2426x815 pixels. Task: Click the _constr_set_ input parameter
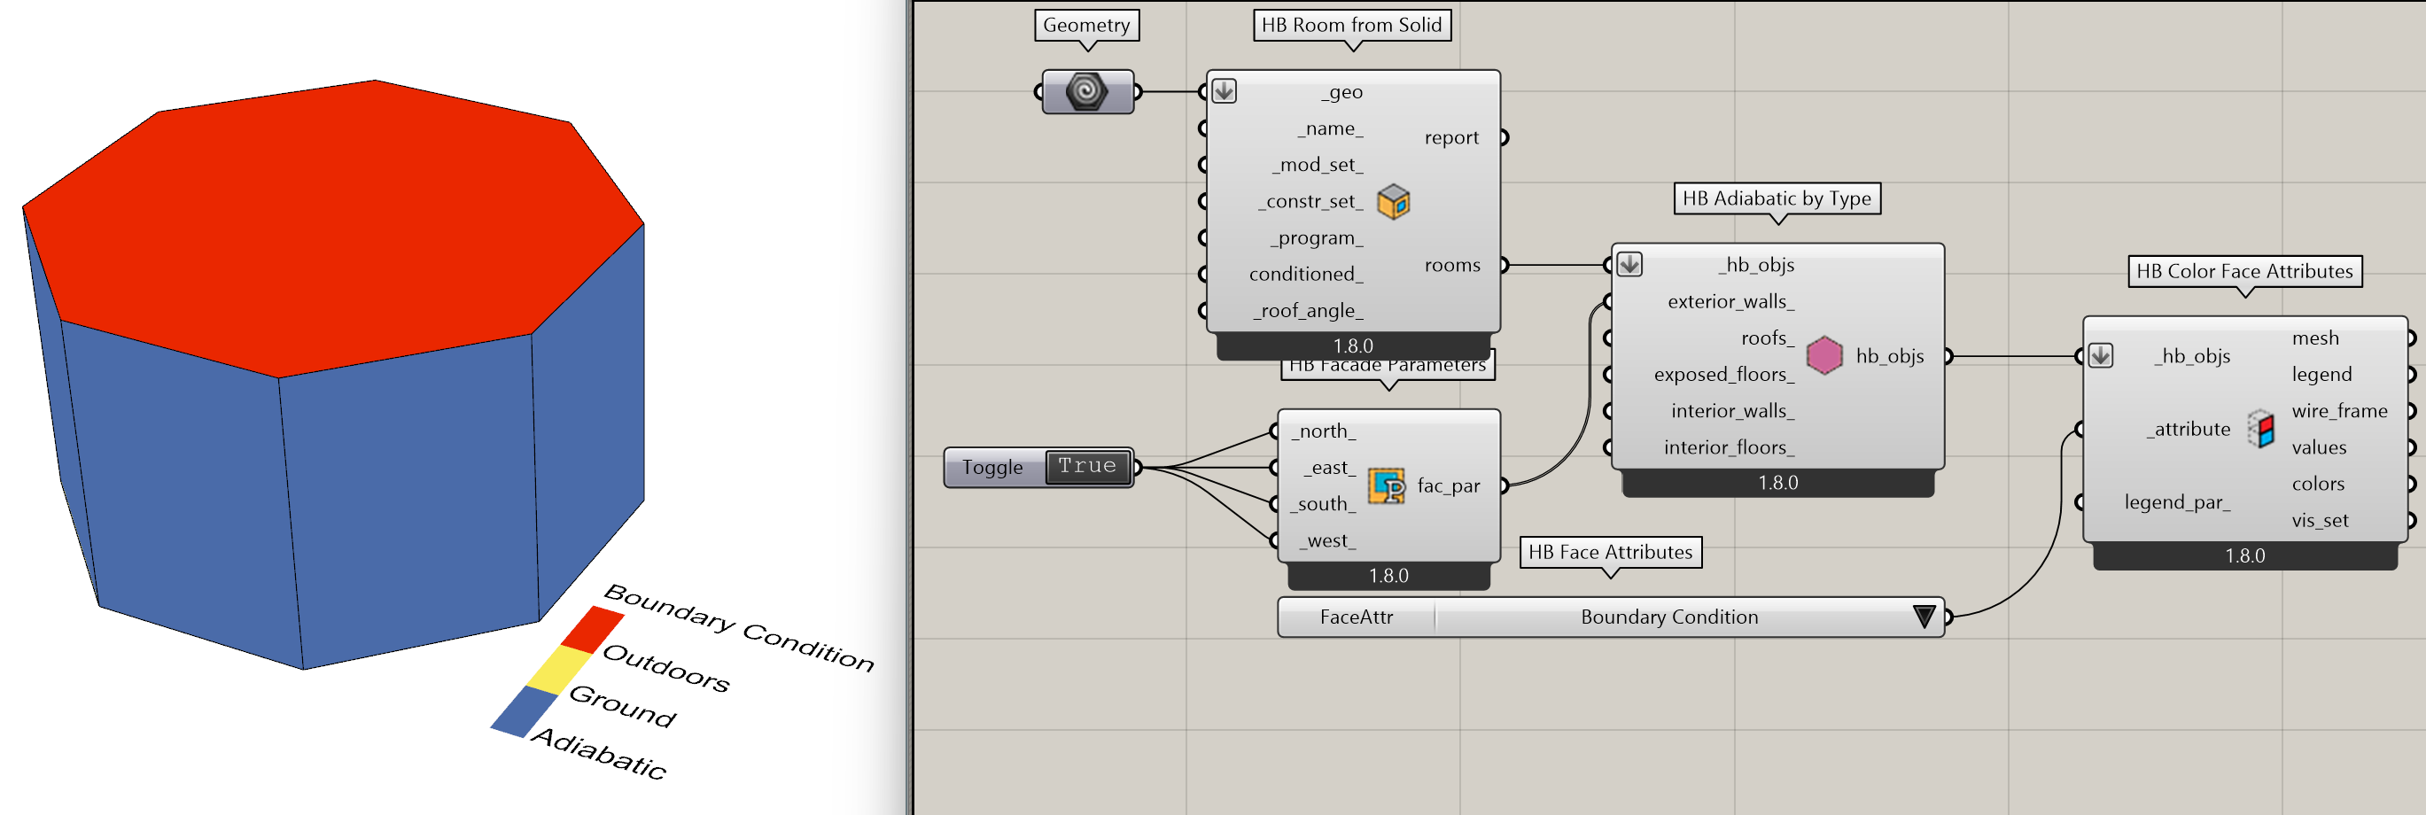click(1310, 201)
